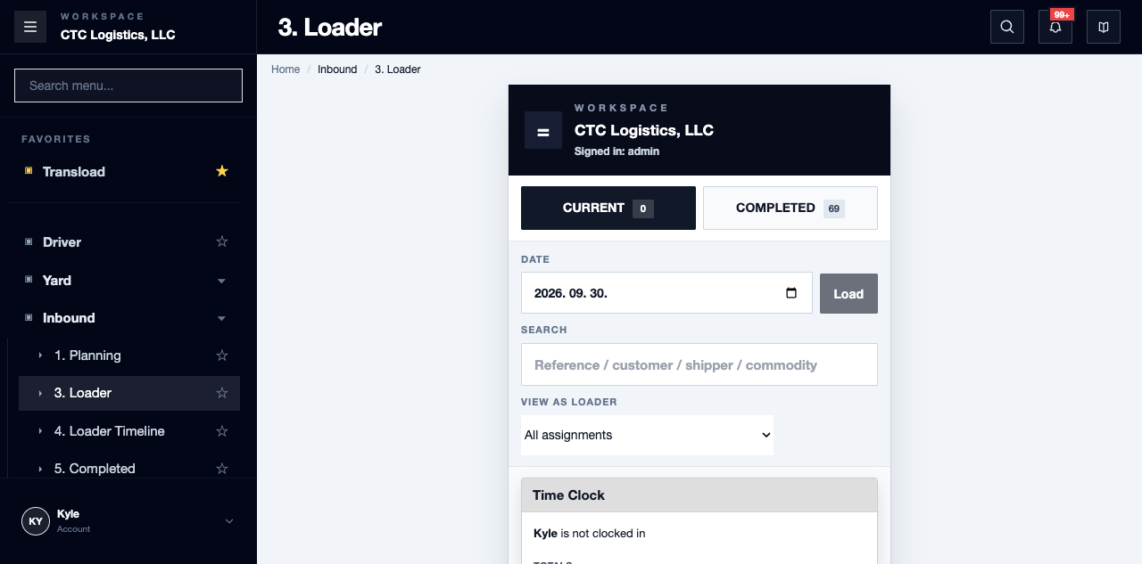Click the FAVORITES section label
This screenshot has width=1142, height=564.
pyautogui.click(x=56, y=139)
